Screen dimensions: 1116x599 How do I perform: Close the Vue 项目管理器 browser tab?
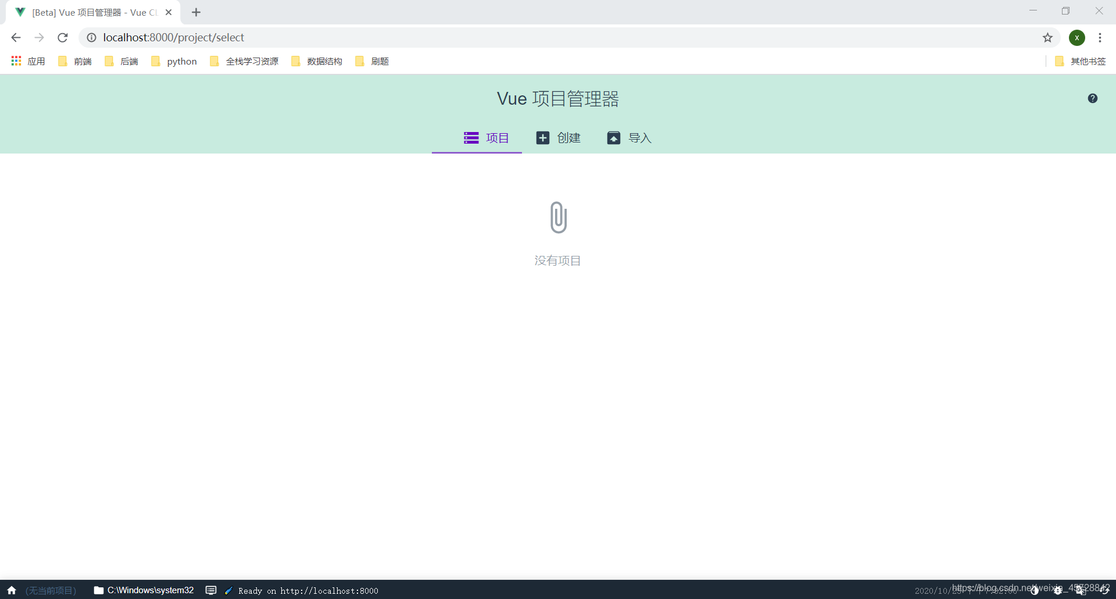(169, 12)
